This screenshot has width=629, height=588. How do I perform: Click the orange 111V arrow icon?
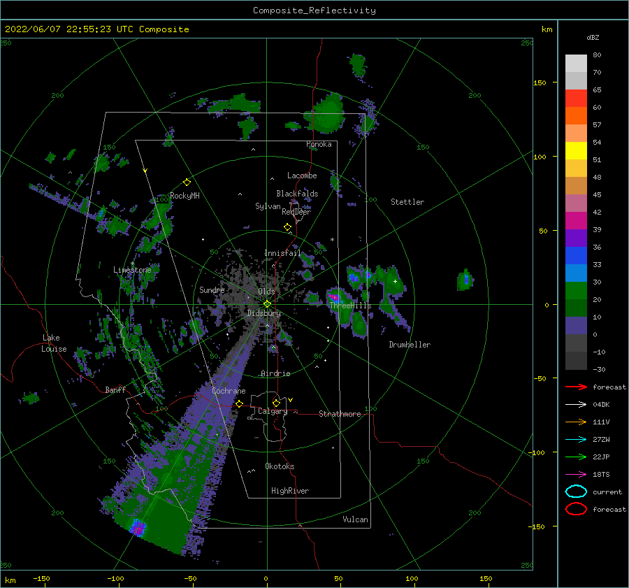click(x=576, y=422)
